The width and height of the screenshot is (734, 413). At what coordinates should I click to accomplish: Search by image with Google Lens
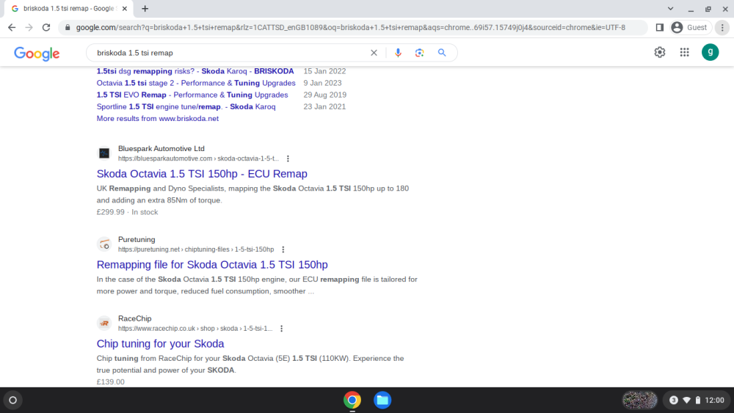click(x=419, y=53)
